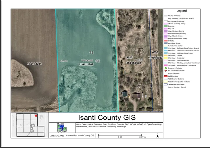Click the 'Isanti County GIS' map title
The image size is (210, 148).
click(x=107, y=117)
